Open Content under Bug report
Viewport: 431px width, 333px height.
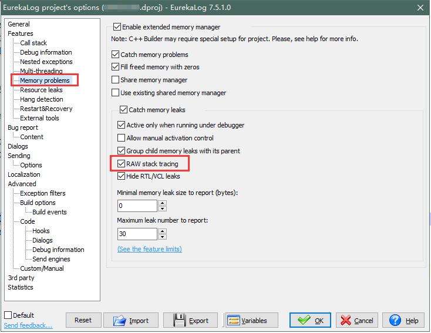pos(32,137)
